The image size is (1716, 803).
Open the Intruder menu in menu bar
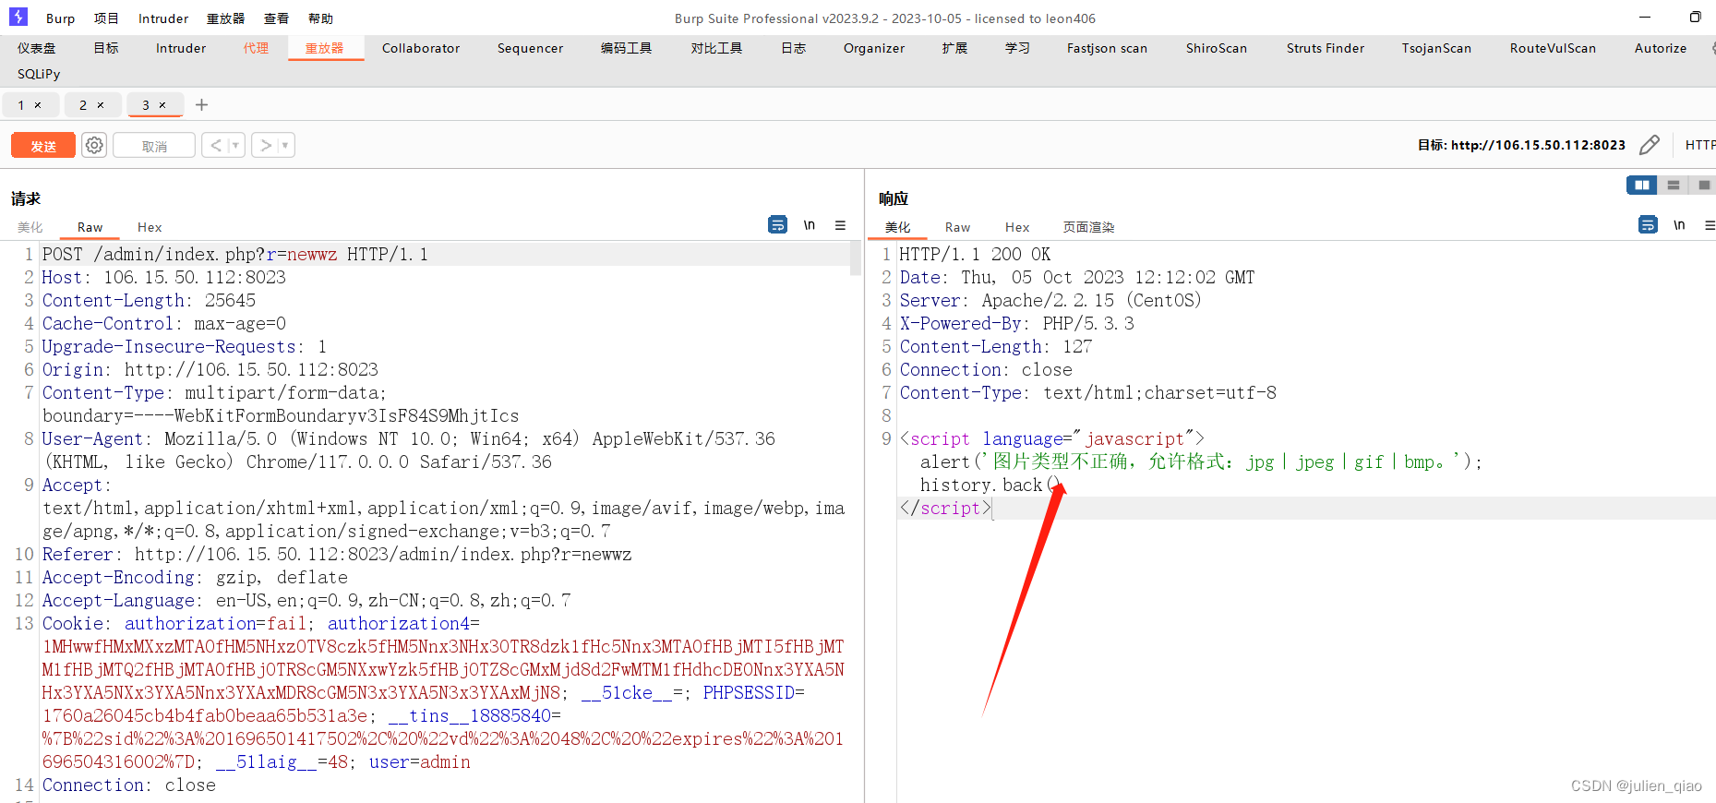coord(163,18)
